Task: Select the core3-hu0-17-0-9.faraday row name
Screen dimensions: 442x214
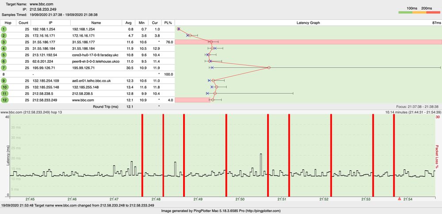Action: (x=96, y=55)
